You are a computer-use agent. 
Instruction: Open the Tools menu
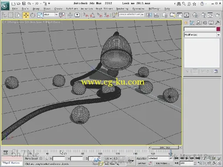25,9
